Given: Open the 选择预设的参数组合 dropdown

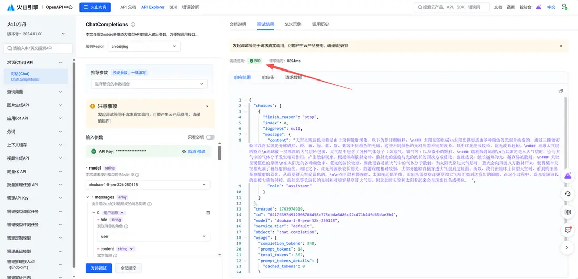Looking at the screenshot, I should [150, 84].
